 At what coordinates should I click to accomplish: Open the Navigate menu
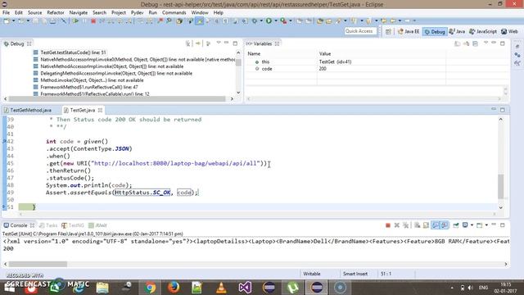coord(79,13)
